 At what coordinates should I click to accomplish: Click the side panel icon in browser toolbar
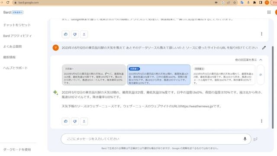(x=261, y=3)
